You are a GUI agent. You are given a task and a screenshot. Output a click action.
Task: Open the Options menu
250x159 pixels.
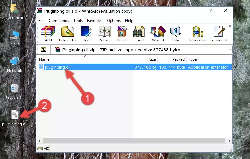[x=114, y=21]
